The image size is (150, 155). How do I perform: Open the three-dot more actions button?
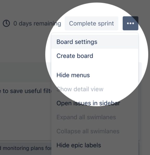click(130, 23)
